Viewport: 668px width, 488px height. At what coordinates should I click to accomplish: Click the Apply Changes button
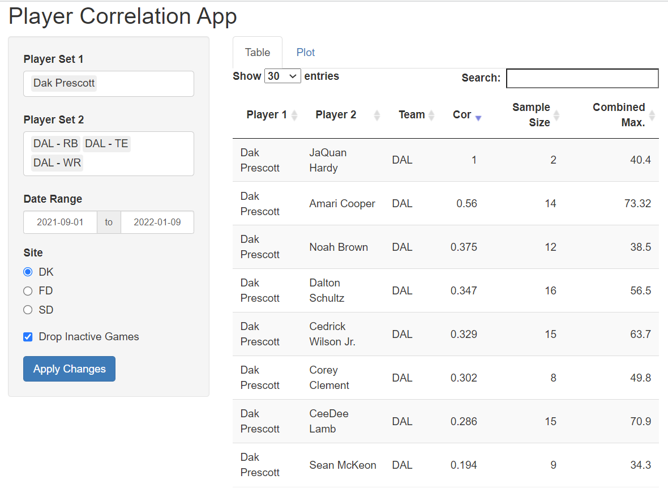[x=70, y=369]
